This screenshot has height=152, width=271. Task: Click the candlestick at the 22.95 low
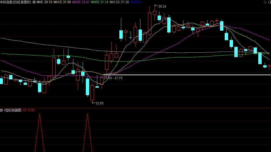92,92
